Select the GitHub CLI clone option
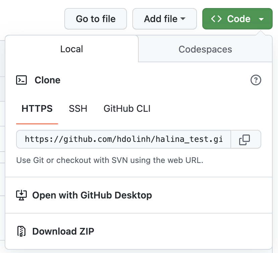The width and height of the screenshot is (278, 253). coord(127,109)
